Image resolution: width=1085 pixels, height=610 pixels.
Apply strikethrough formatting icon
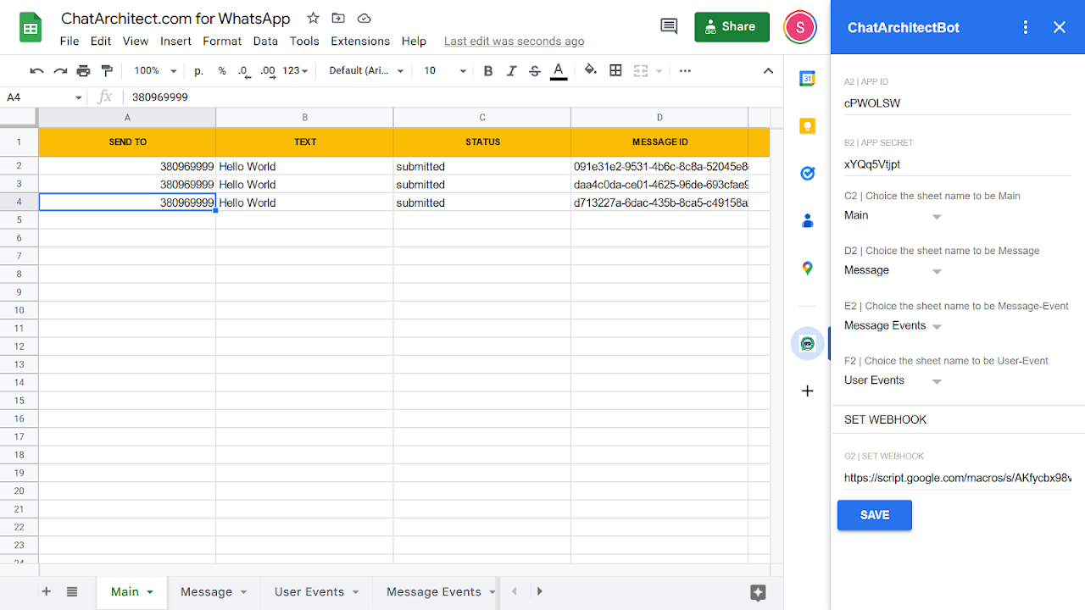coord(535,71)
